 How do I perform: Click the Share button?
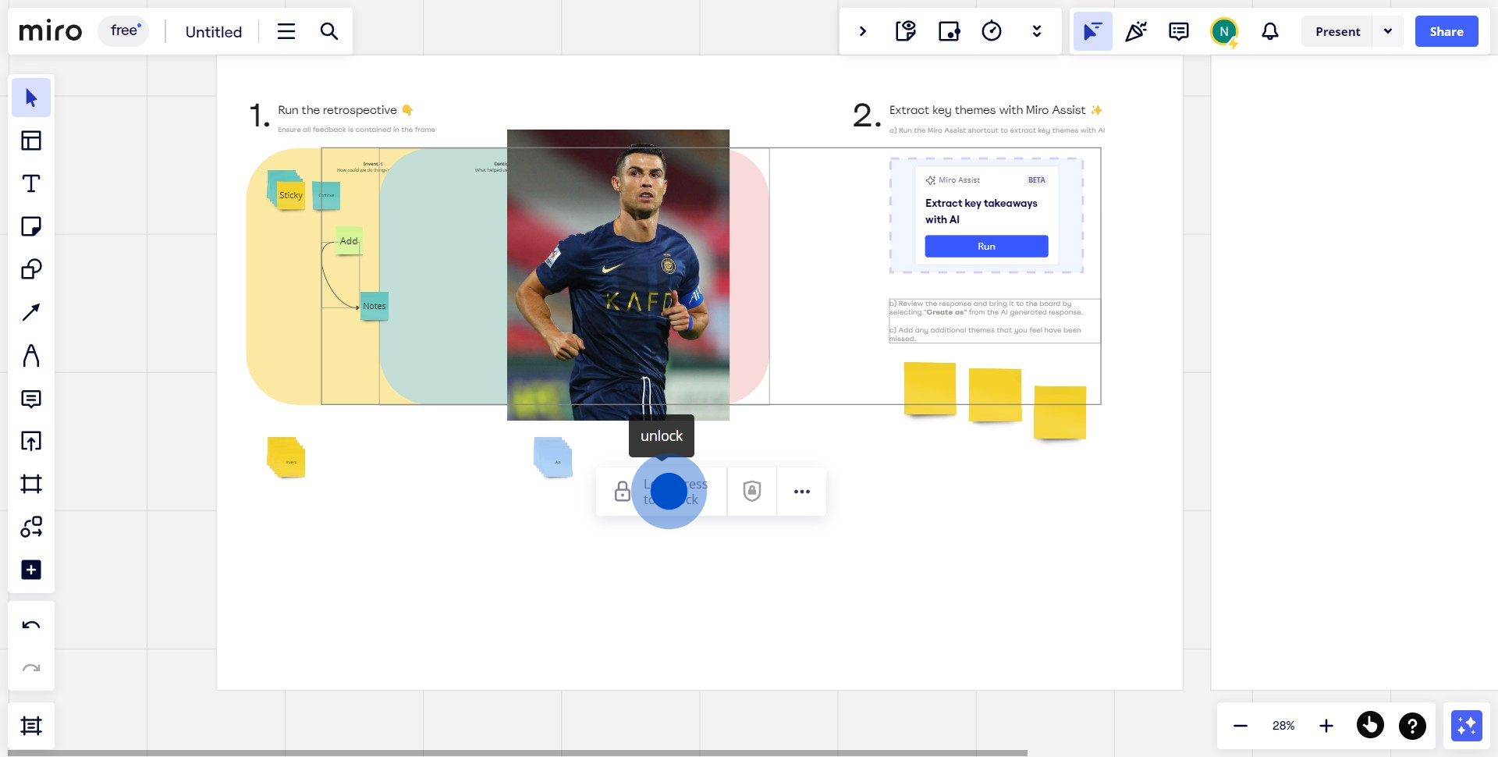click(1447, 31)
